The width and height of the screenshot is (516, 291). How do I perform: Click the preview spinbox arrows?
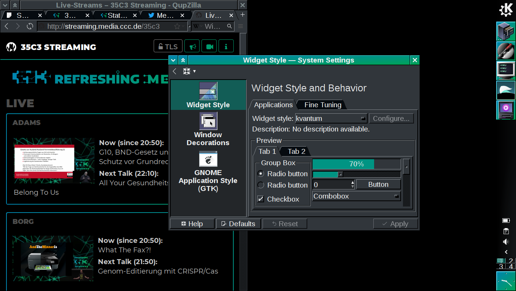click(x=353, y=185)
